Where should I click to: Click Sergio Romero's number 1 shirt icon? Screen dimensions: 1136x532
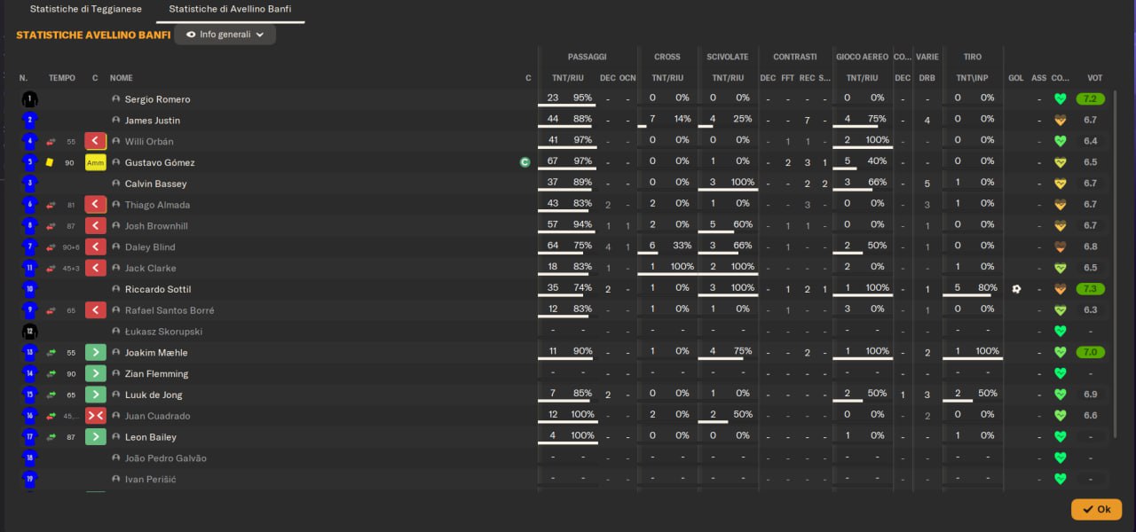(29, 99)
